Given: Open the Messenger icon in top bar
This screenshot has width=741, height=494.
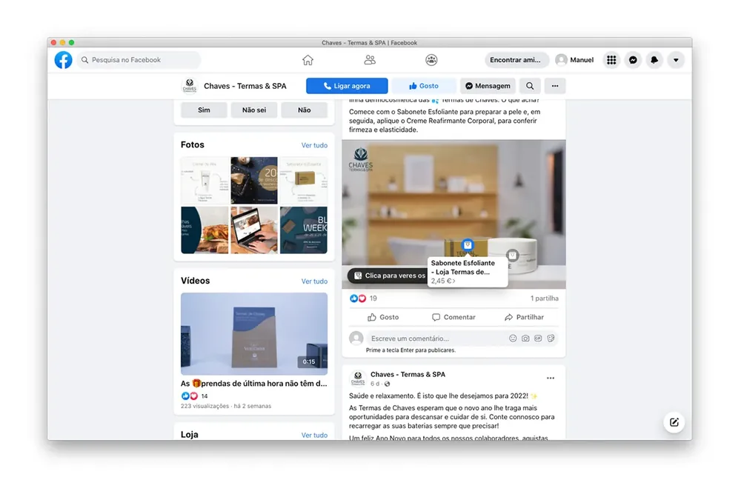Looking at the screenshot, I should (633, 60).
